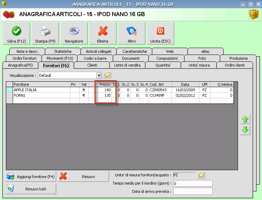The height and width of the screenshot is (200, 262).
Task: Click supplier code CX3489F cell
Action: click(x=160, y=95)
